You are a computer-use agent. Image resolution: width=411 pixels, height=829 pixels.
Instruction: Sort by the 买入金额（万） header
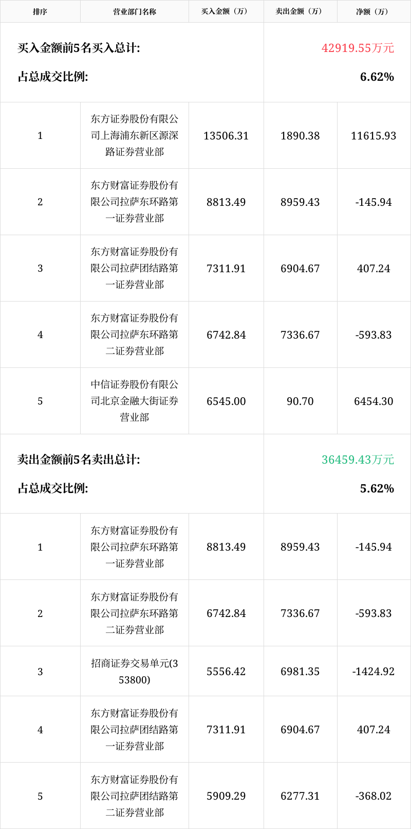pos(226,11)
